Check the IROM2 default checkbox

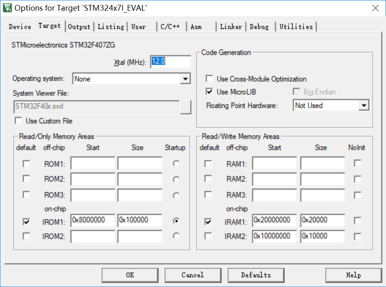click(26, 236)
